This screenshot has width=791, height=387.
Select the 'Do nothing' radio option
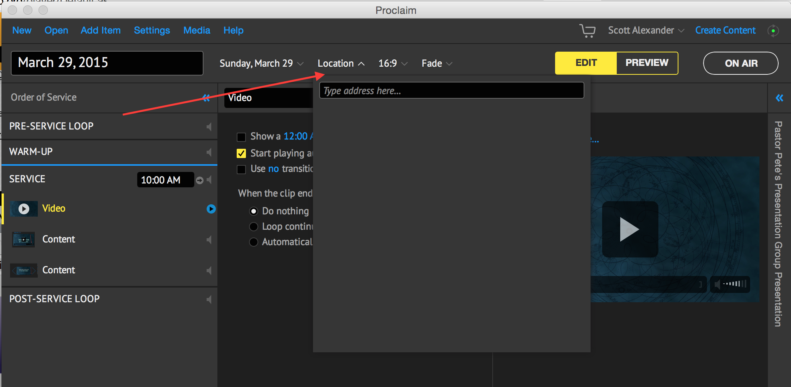tap(254, 211)
